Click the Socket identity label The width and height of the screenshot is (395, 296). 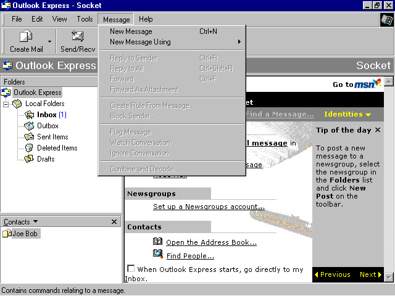pyautogui.click(x=373, y=65)
